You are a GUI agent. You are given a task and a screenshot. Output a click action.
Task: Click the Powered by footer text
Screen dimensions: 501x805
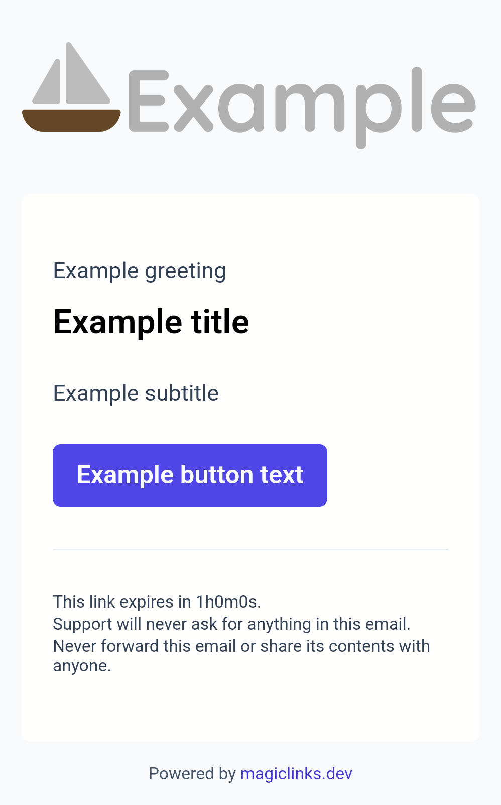click(192, 773)
